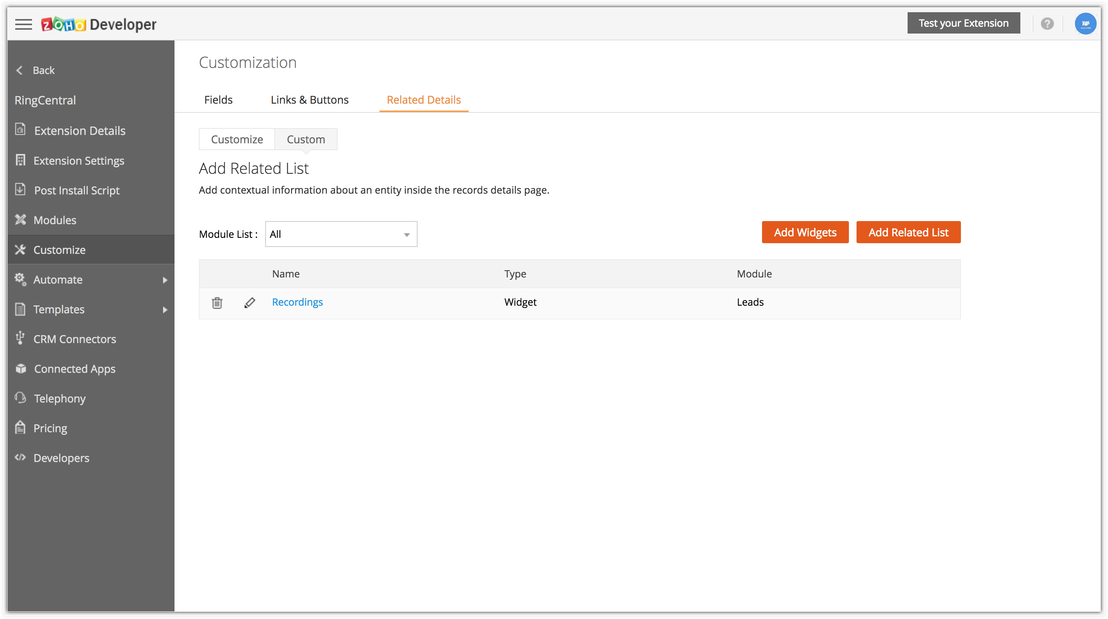Select the Customize sub-tab
The width and height of the screenshot is (1108, 619).
click(x=237, y=140)
